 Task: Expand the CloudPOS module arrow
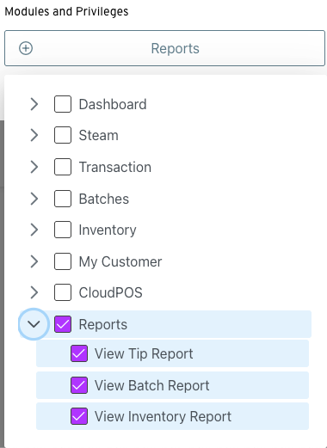click(x=34, y=292)
